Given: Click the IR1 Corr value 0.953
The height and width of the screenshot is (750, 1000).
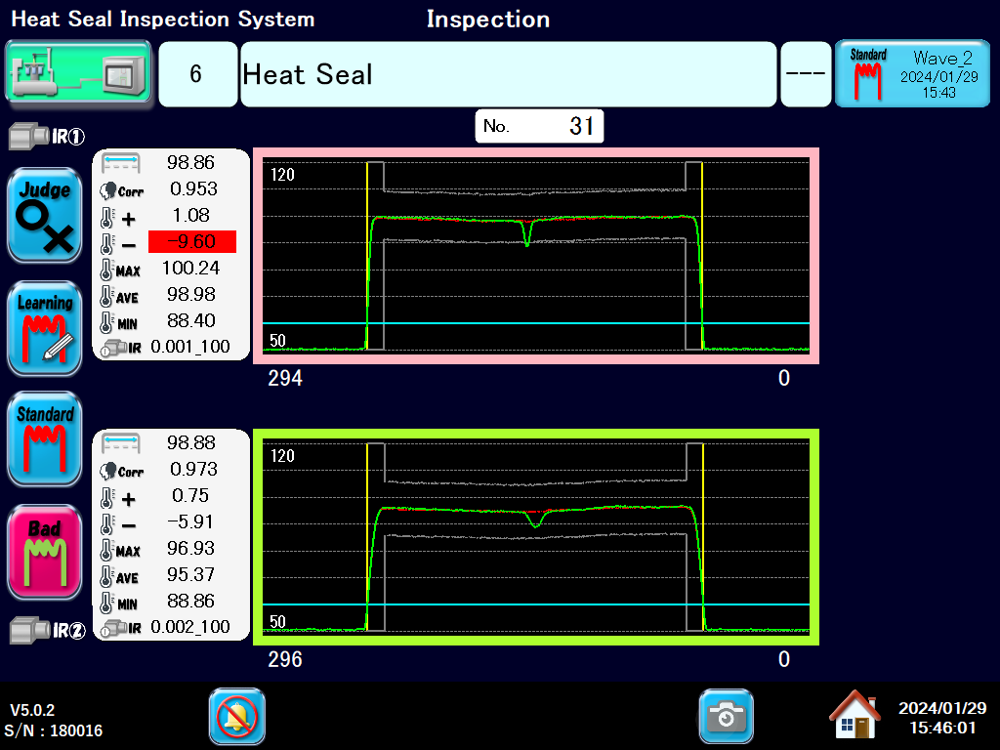Looking at the screenshot, I should [193, 188].
